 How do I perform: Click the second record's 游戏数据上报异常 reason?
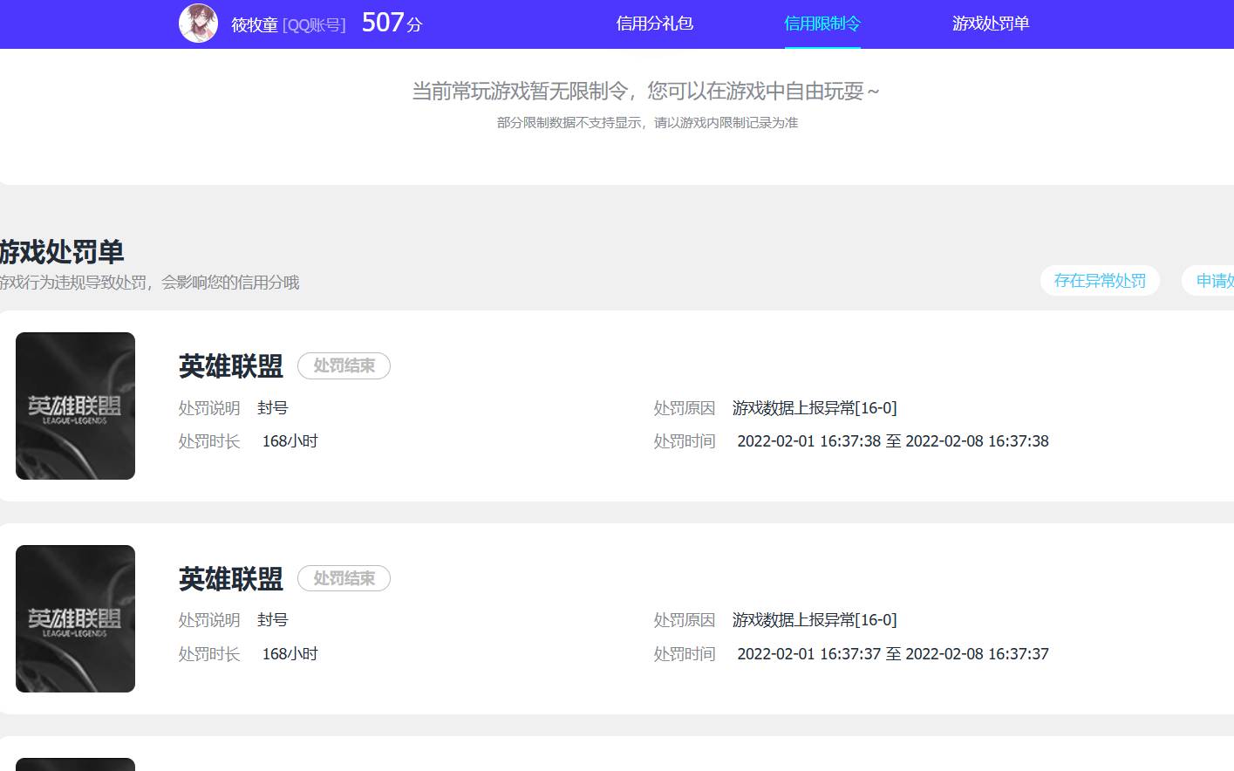coord(814,620)
